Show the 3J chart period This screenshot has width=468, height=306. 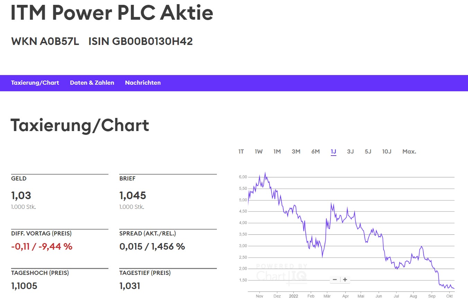point(351,151)
